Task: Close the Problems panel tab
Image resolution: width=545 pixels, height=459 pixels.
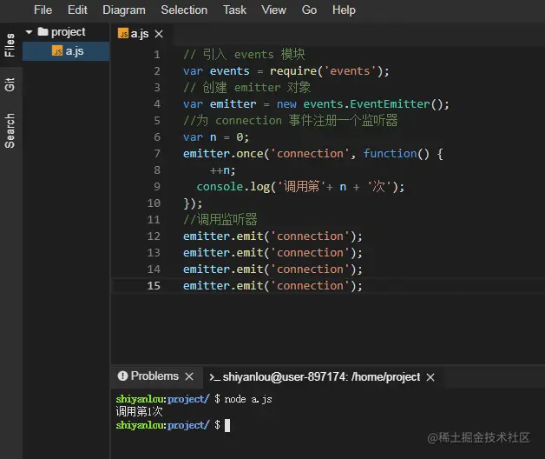Action: [x=189, y=376]
